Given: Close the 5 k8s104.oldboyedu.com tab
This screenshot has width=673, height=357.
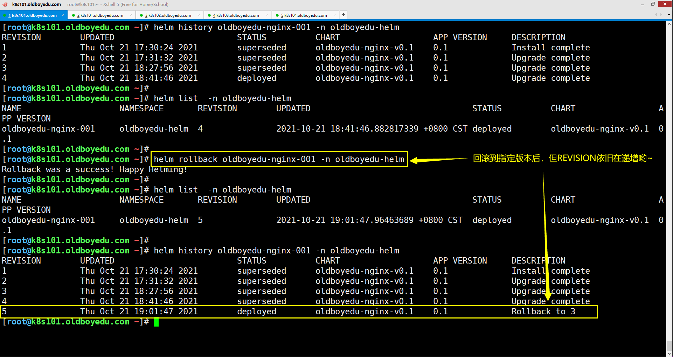Looking at the screenshot, I should click(334, 15).
